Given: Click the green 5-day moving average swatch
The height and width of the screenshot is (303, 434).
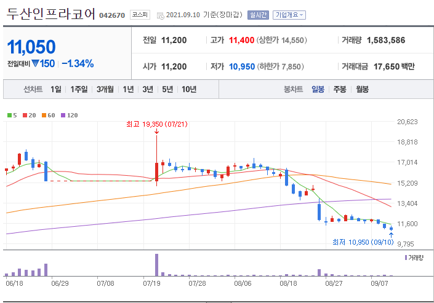Looking at the screenshot, I should [9, 116].
